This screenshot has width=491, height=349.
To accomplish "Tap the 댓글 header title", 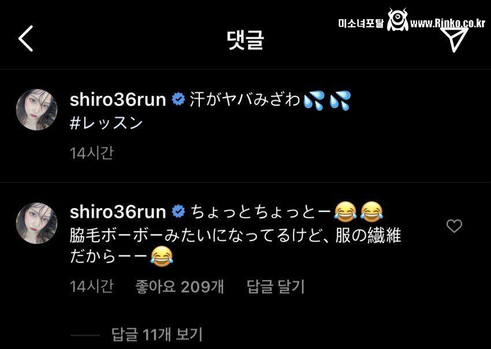I will [245, 39].
